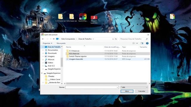Navigate up one folder level arrow

[54, 39]
